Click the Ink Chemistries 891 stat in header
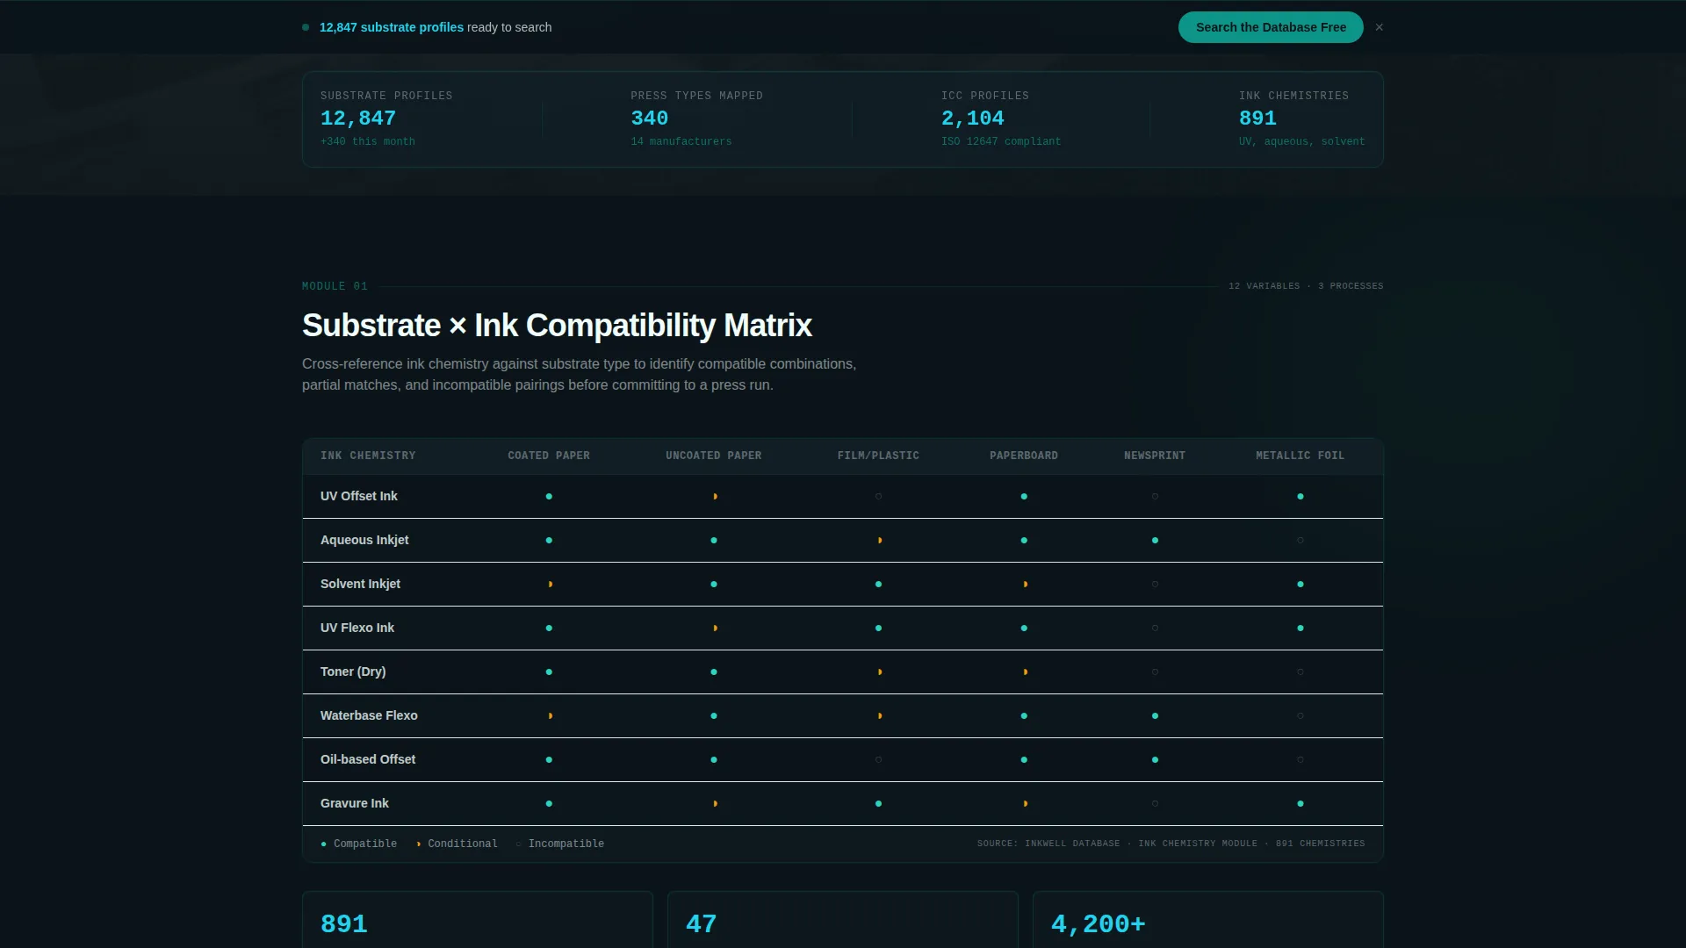Viewport: 1686px width, 948px height. pos(1302,118)
